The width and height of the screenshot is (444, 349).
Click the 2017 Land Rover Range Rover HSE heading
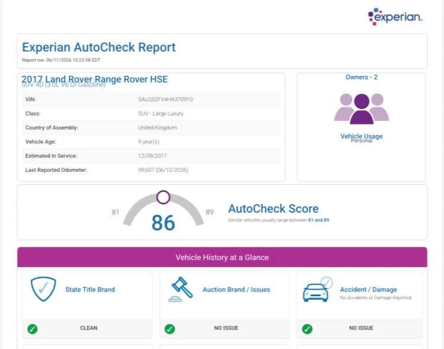tap(95, 79)
